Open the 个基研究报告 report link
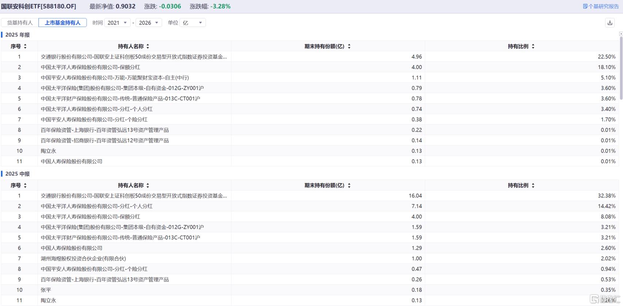The image size is (623, 306). coord(601,6)
